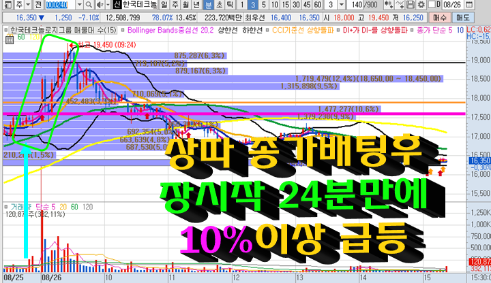
Task: Select the 15 minute interval
Action: click(285, 5)
